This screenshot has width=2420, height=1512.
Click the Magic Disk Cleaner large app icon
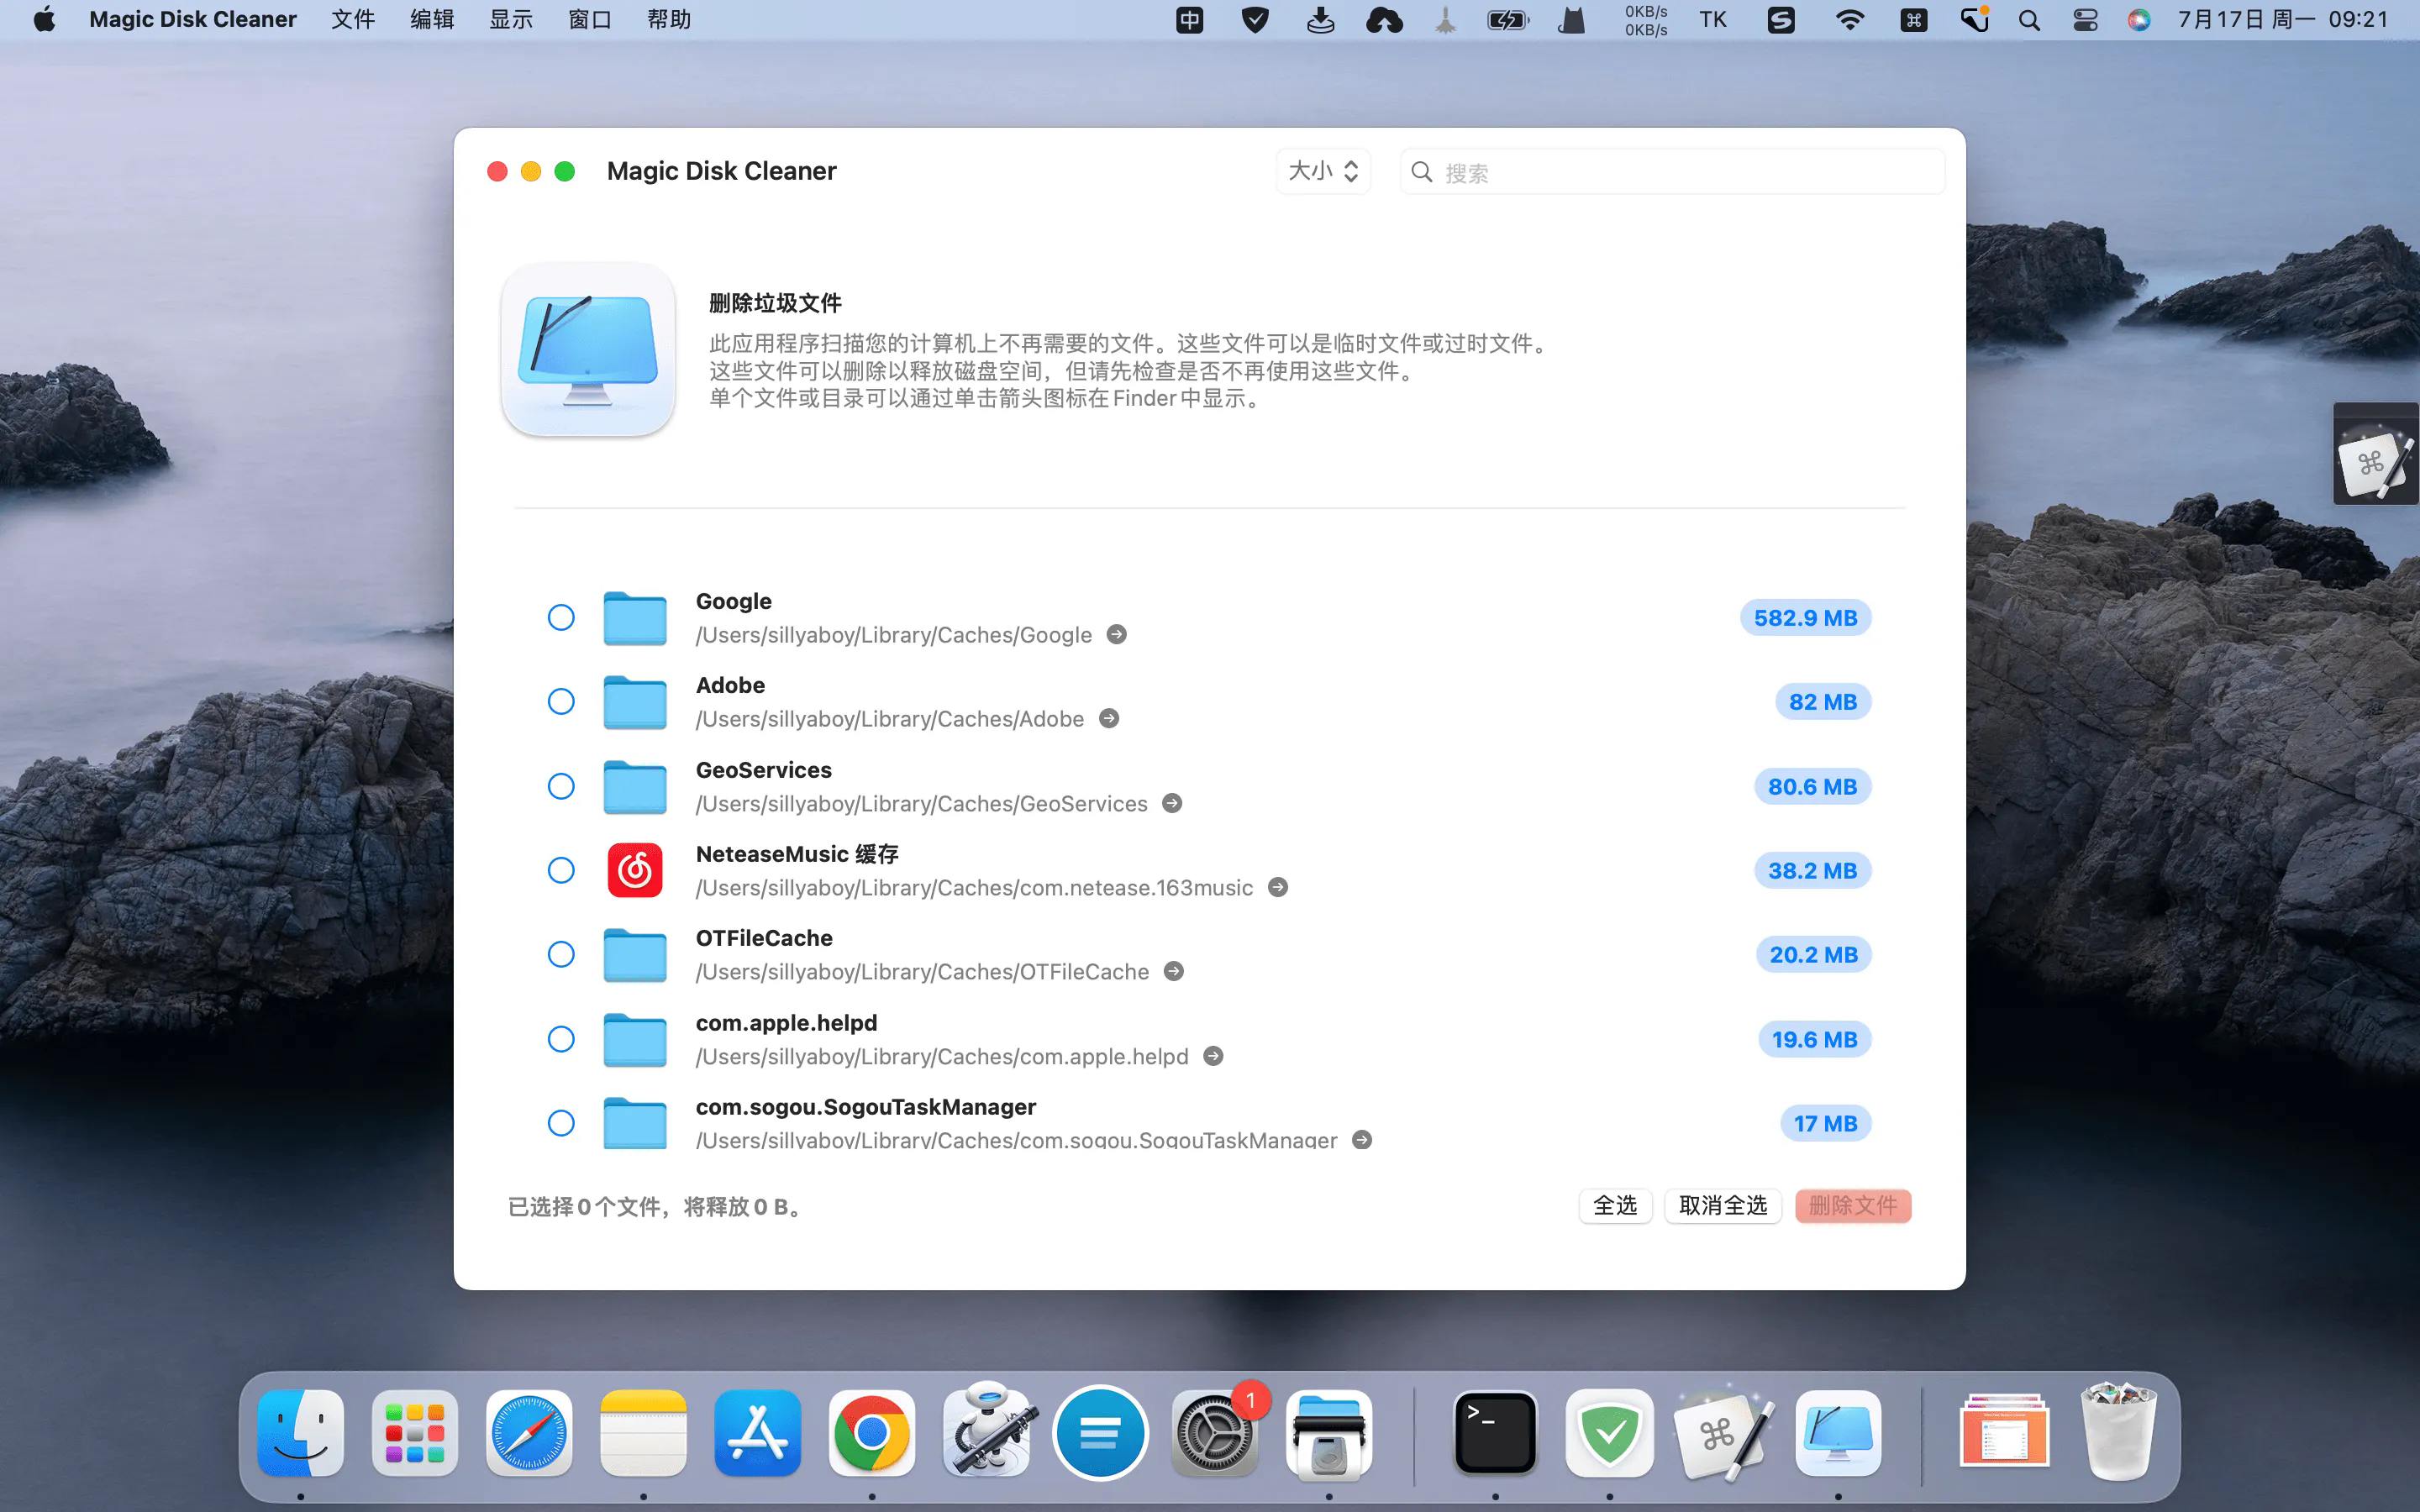point(588,349)
